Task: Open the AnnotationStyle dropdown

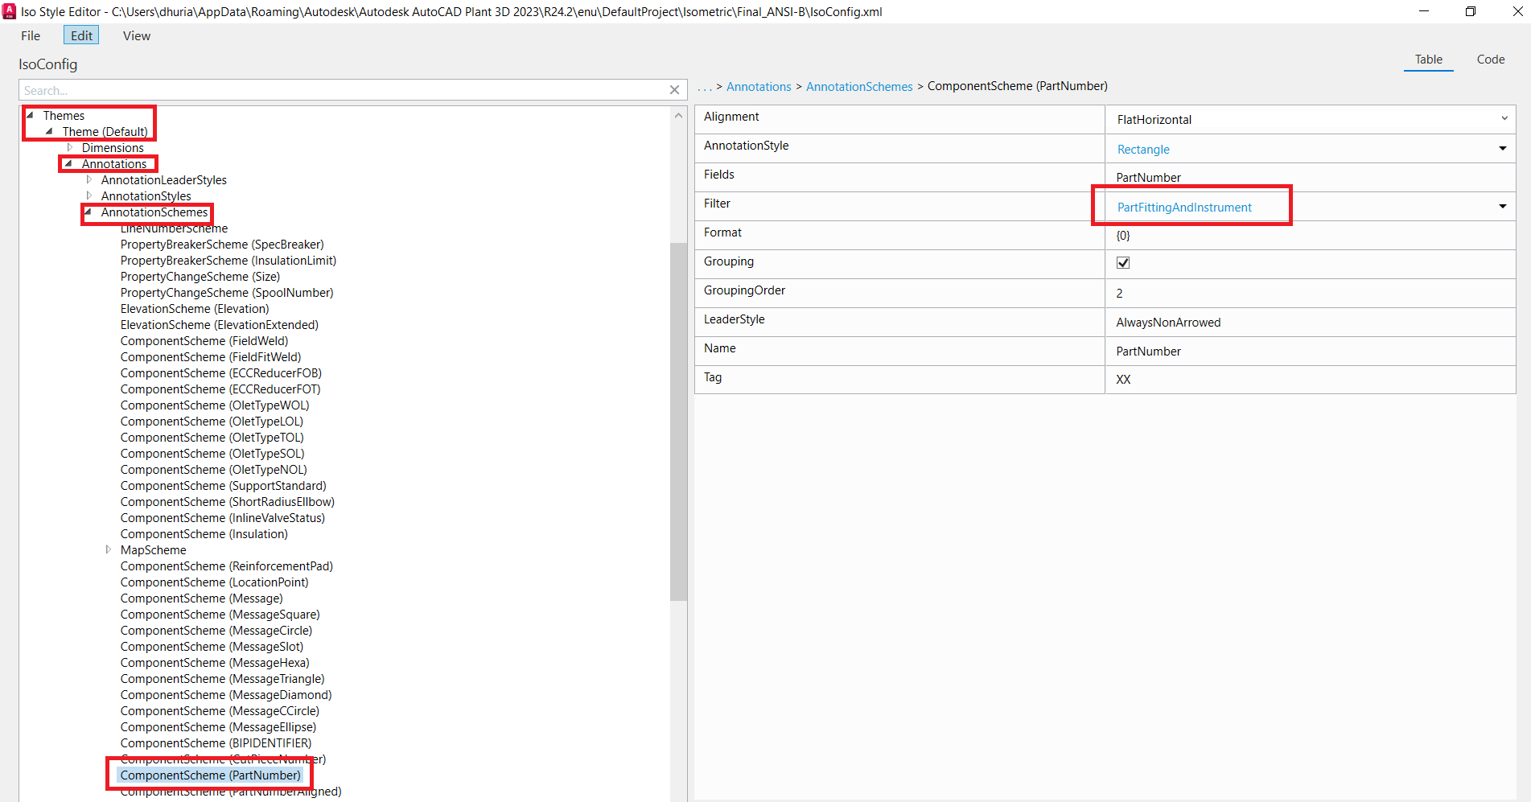Action: click(1502, 148)
